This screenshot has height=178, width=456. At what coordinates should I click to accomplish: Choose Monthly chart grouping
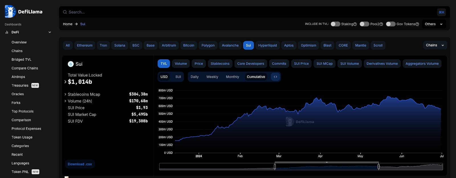pyautogui.click(x=233, y=77)
